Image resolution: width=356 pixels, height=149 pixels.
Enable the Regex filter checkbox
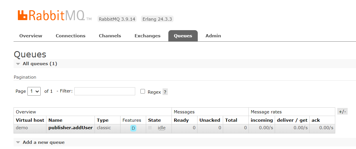[x=143, y=91]
